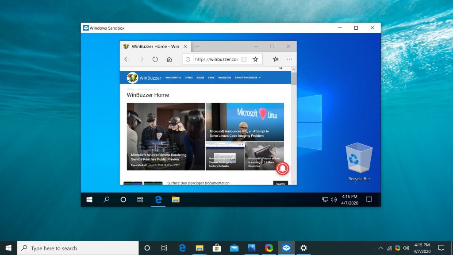The height and width of the screenshot is (255, 453).
Task: Click the Edge back arrow button
Action: coord(127,59)
